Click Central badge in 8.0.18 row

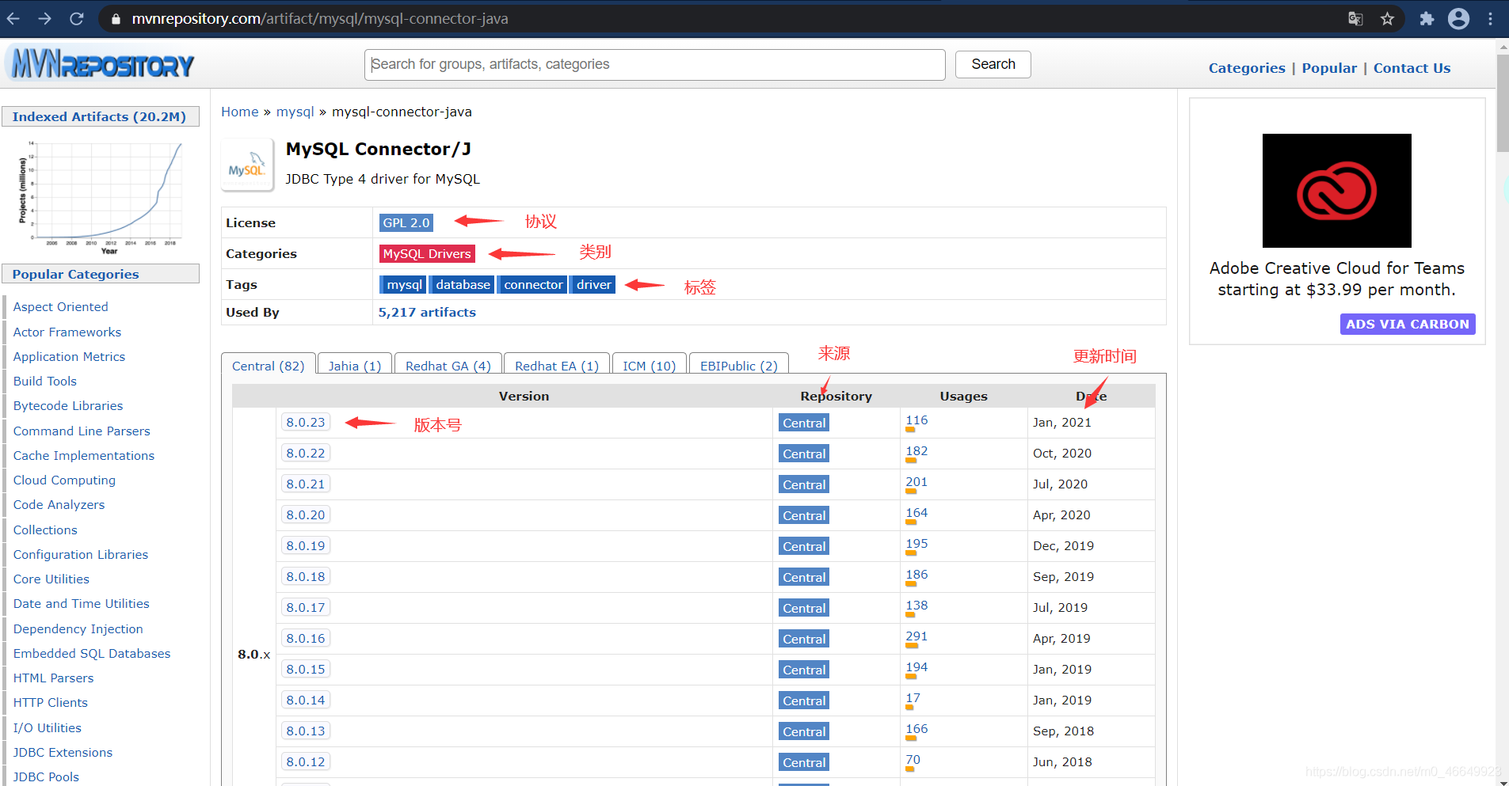[804, 577]
